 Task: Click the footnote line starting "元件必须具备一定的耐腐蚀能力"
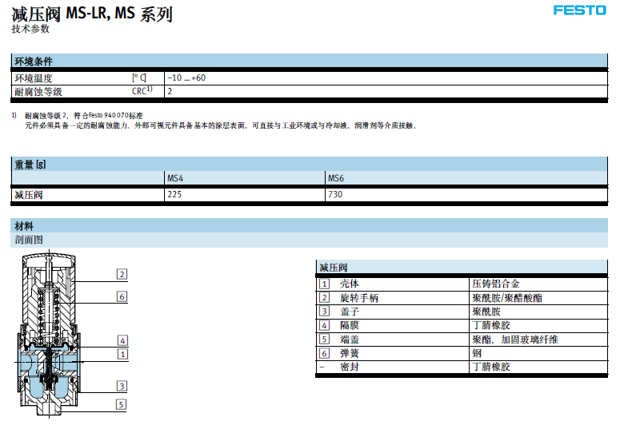[221, 125]
